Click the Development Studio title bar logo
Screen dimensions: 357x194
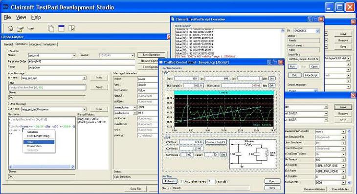pyautogui.click(x=6, y=7)
